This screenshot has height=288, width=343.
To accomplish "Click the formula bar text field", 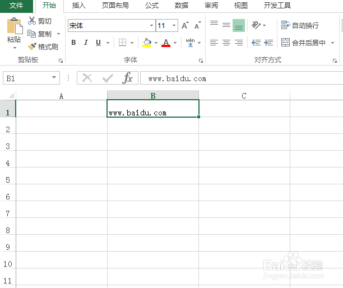I will click(242, 78).
